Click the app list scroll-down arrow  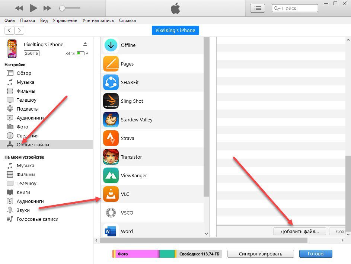tap(206, 234)
